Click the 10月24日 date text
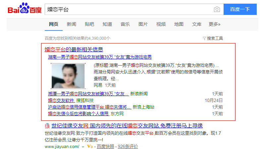This screenshot has height=149, width=265. (x=214, y=101)
